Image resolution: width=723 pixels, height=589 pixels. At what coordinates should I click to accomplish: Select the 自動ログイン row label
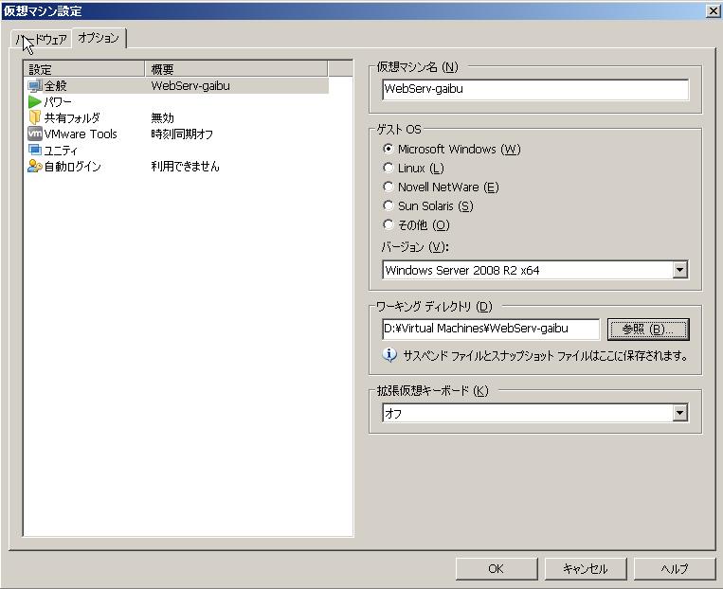coord(72,167)
